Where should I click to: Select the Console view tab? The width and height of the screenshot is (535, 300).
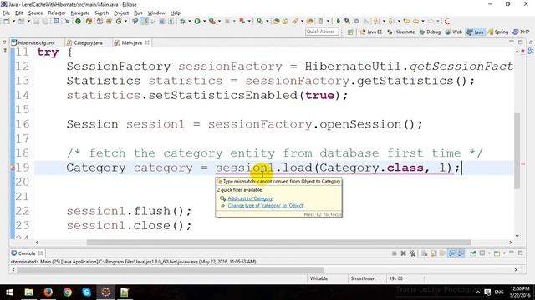(27, 253)
